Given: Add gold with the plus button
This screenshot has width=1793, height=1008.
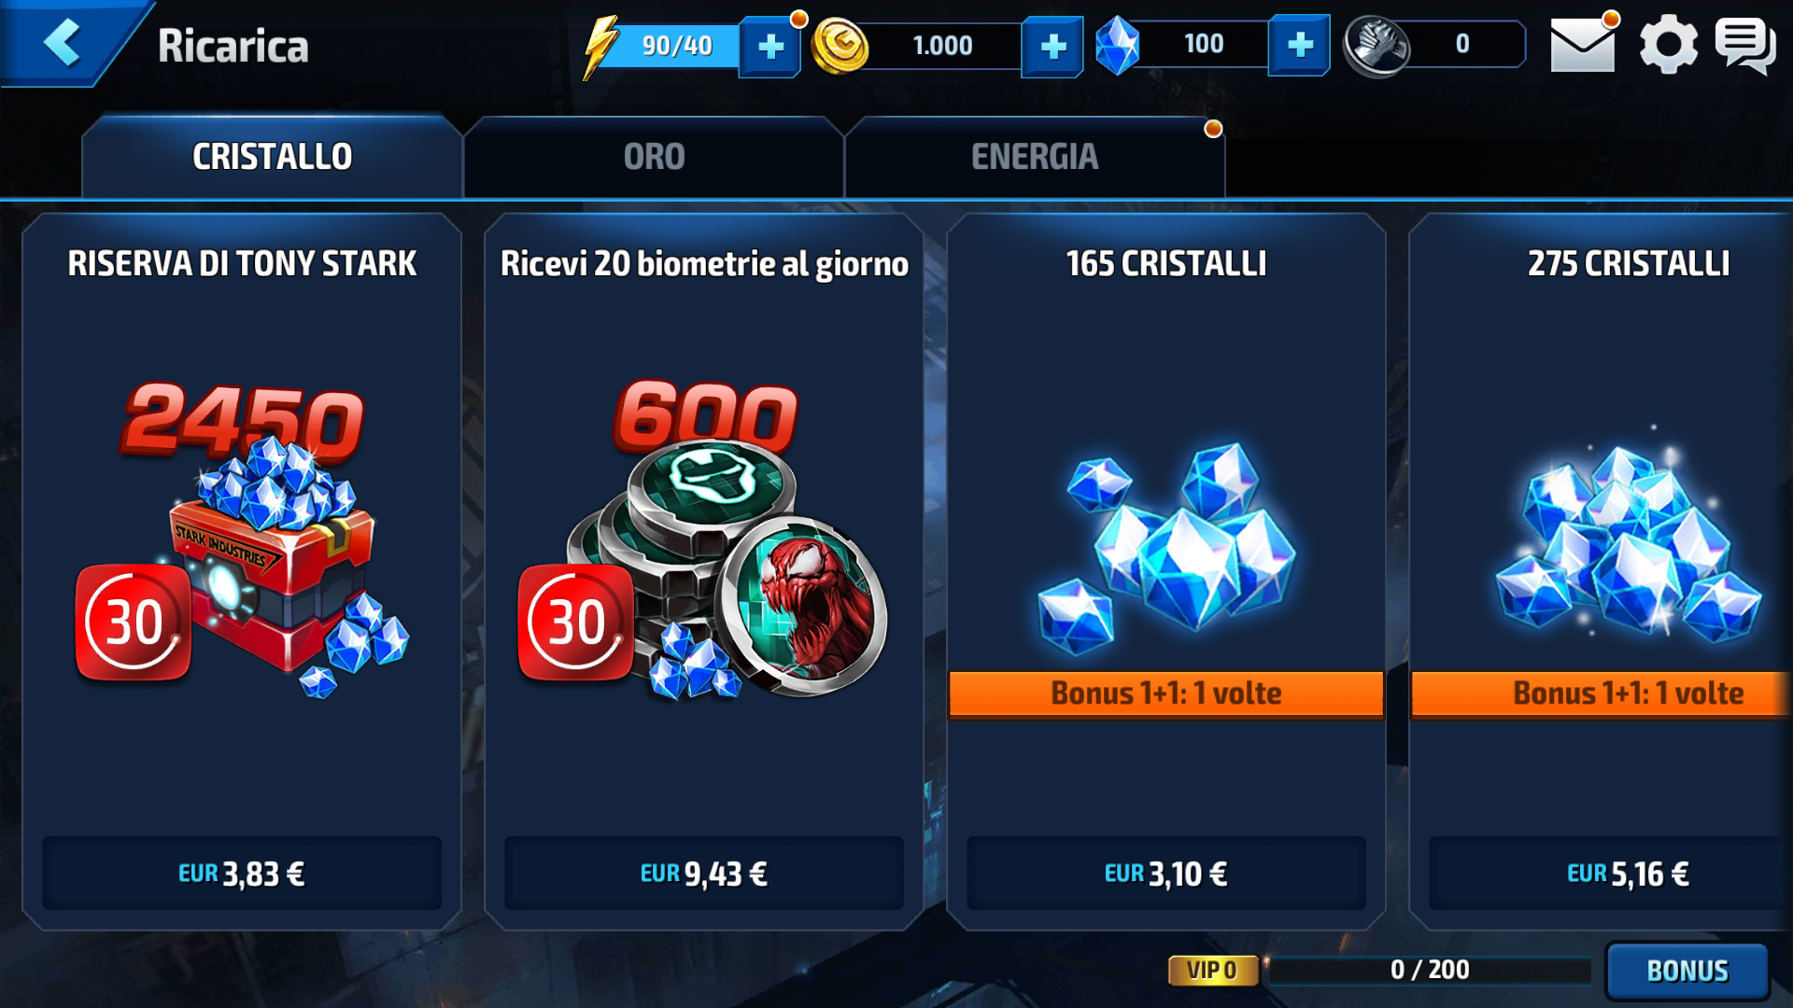Looking at the screenshot, I should tap(1052, 46).
